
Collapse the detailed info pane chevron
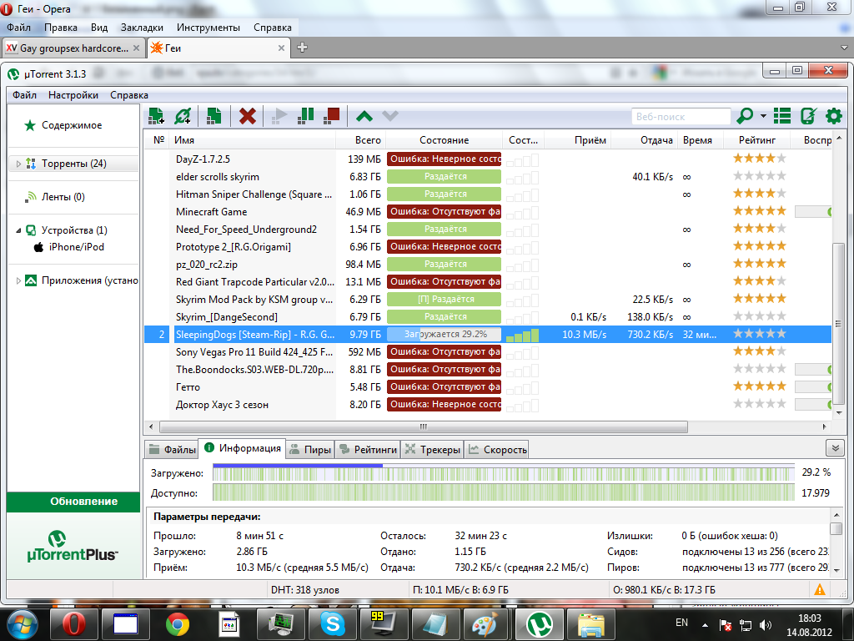tap(835, 448)
